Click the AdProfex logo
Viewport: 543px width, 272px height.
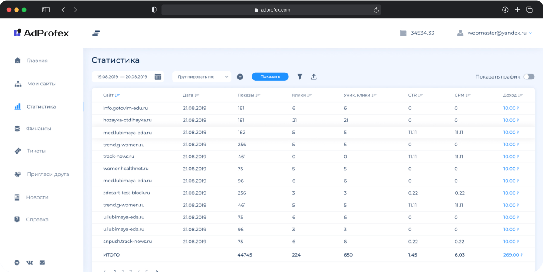tap(41, 33)
